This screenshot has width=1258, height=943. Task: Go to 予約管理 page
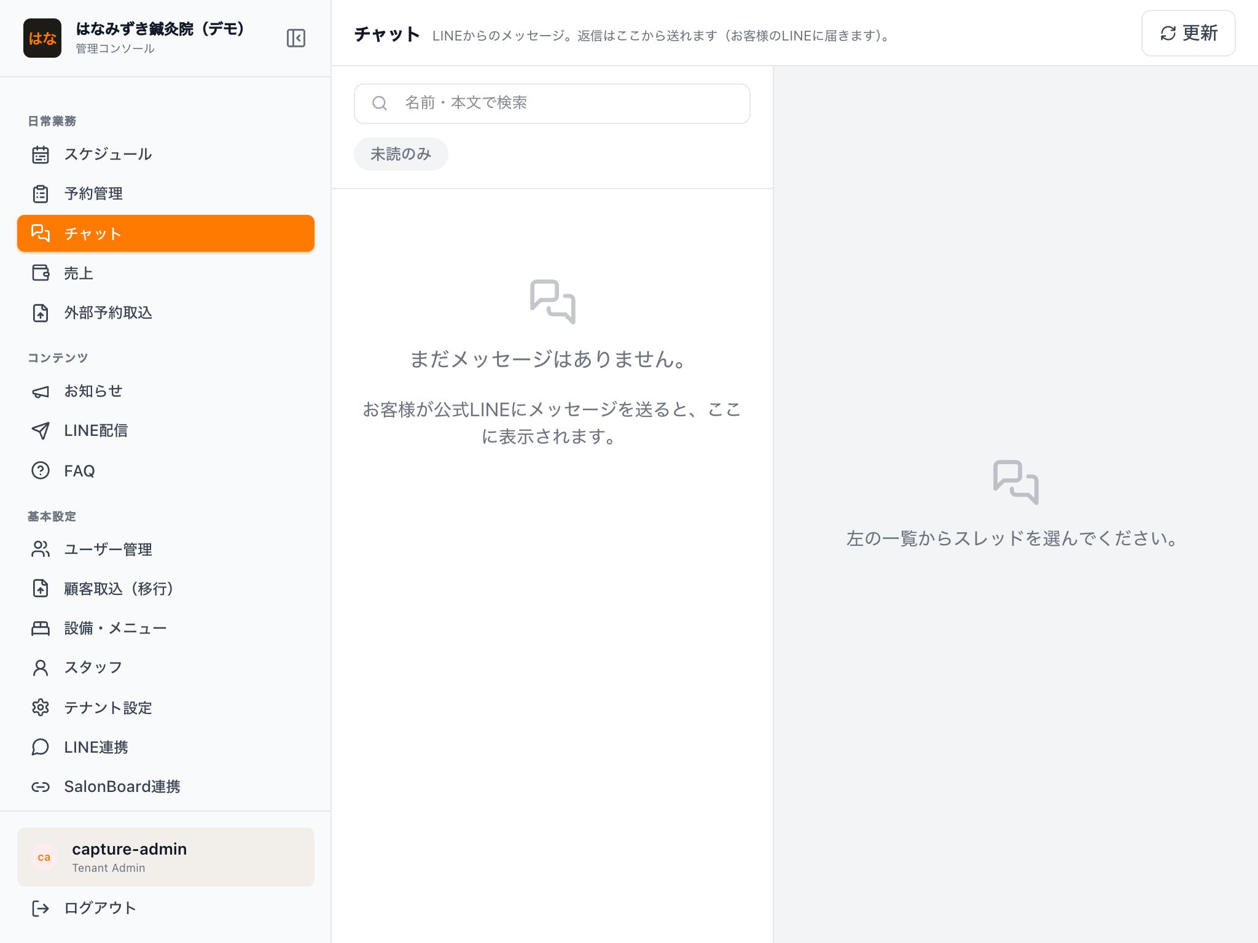pos(166,194)
